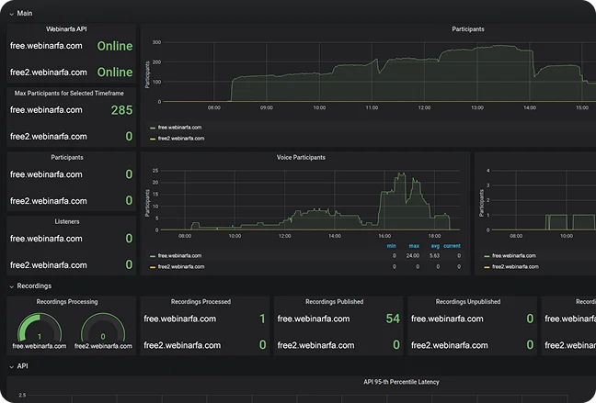
Task: Click the free.webinarfa.com Recordings Processing gauge
Action: point(39,330)
